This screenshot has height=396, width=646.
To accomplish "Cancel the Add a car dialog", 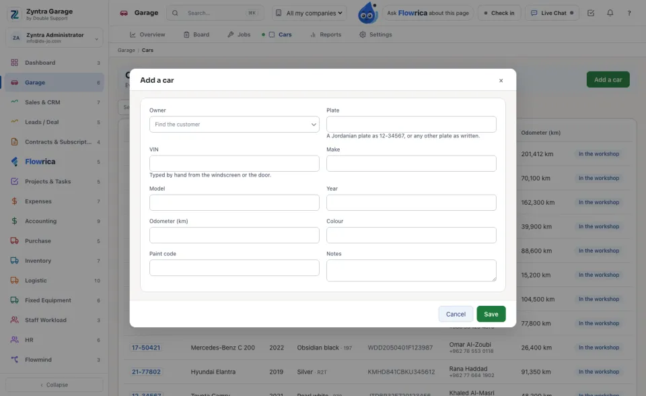I will pos(456,314).
